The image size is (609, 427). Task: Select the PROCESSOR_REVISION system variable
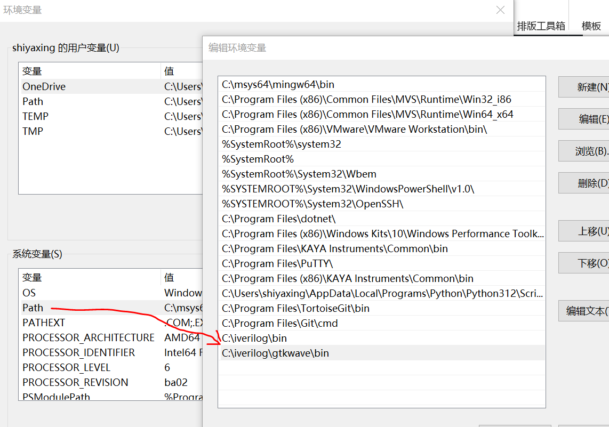pyautogui.click(x=111, y=382)
